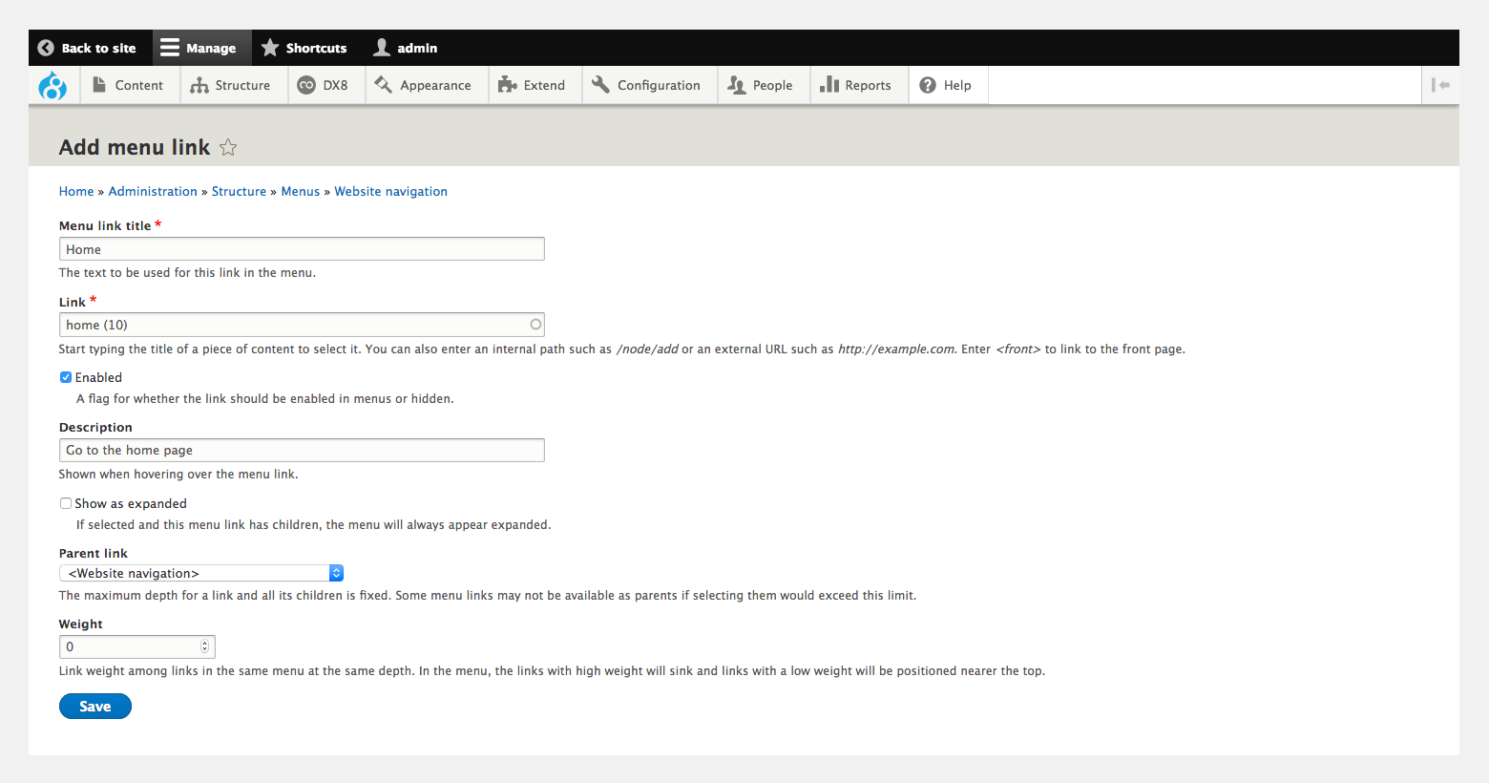The height and width of the screenshot is (783, 1489).
Task: Click the Shortcuts toolbar tab label
Action: [316, 48]
